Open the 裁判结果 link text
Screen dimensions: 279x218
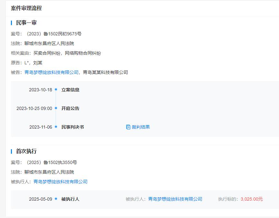pyautogui.click(x=141, y=127)
